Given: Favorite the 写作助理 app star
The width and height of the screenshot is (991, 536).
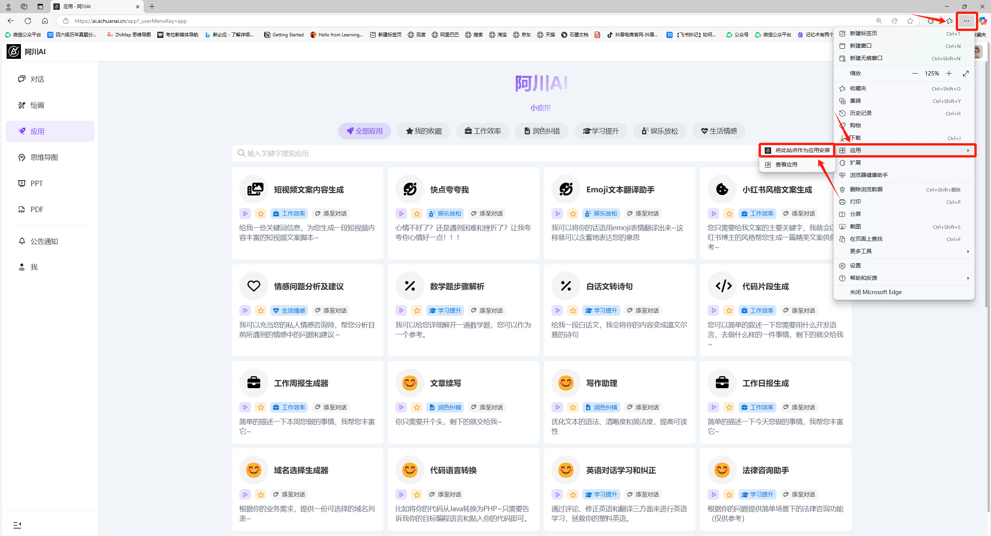Looking at the screenshot, I should pyautogui.click(x=573, y=407).
